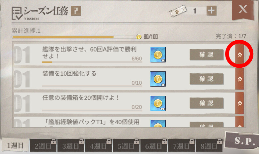The image size is (259, 154).
Task: Open the locked 8週目 tab
Action: coord(209,146)
